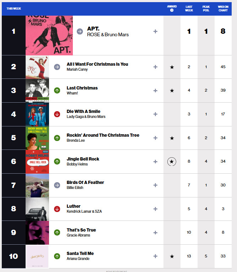The height and width of the screenshot is (272, 237).
Task: Open the Billie Eilish artist link
Action: (75, 188)
